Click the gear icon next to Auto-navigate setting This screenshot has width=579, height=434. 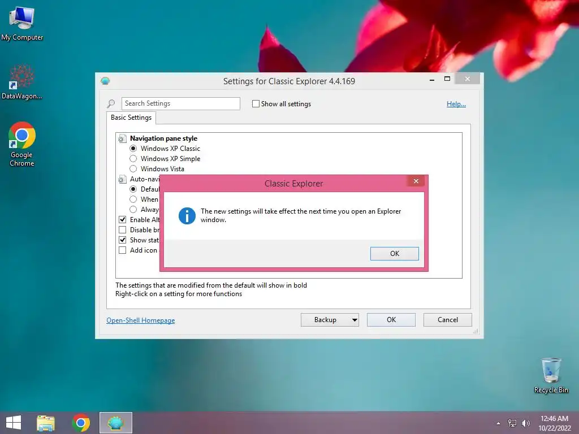tap(122, 179)
